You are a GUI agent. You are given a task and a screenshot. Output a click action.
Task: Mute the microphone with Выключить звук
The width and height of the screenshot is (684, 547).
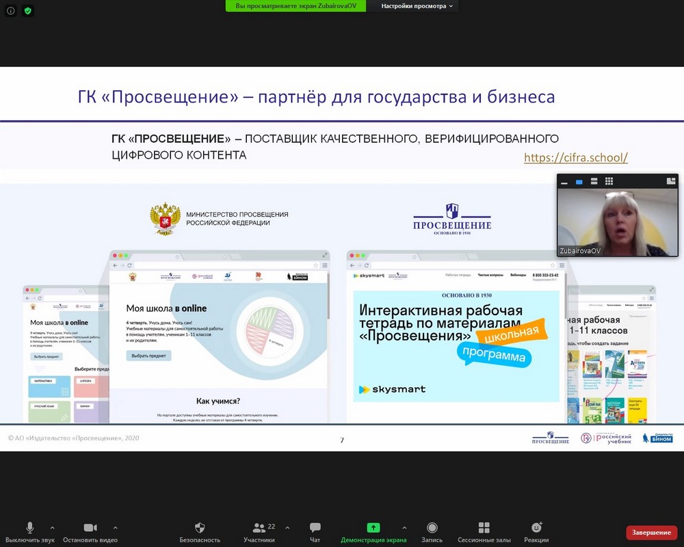pyautogui.click(x=29, y=532)
